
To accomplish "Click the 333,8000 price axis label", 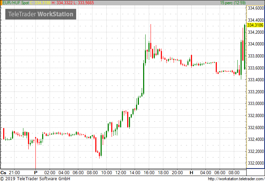I will [256, 56].
